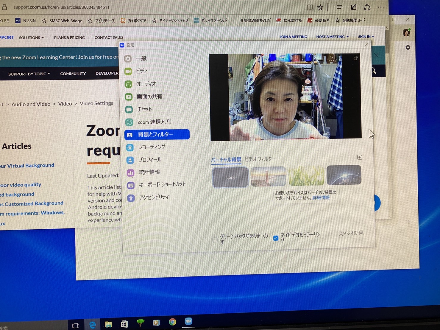
Task: Click the gear icon in the window behind
Action: [408, 47]
